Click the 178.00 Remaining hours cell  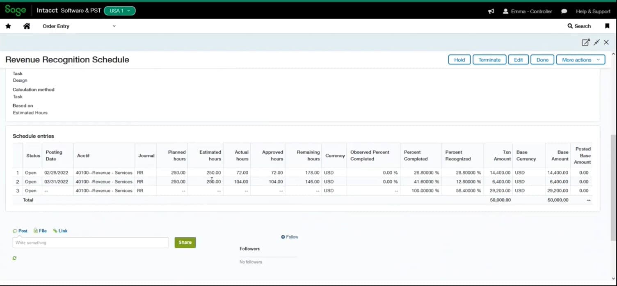click(304, 173)
